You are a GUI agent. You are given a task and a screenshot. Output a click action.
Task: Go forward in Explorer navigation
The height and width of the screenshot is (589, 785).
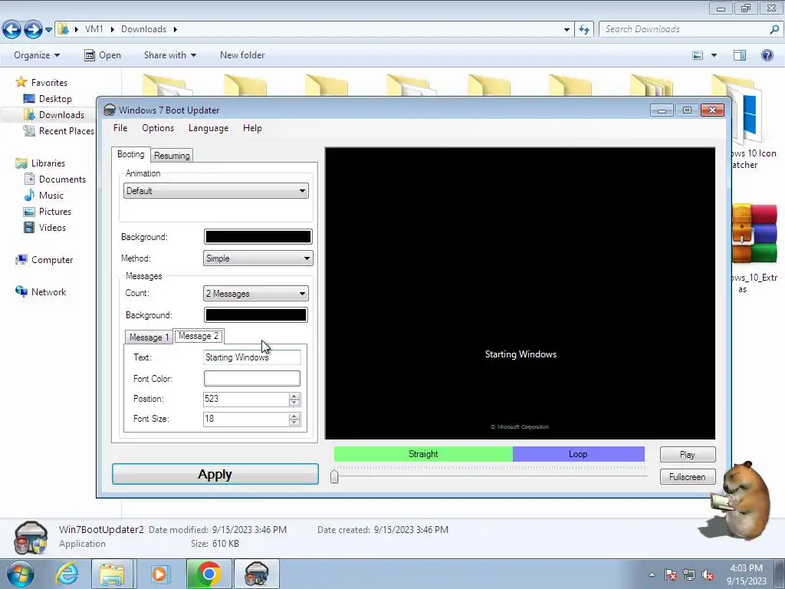[33, 30]
